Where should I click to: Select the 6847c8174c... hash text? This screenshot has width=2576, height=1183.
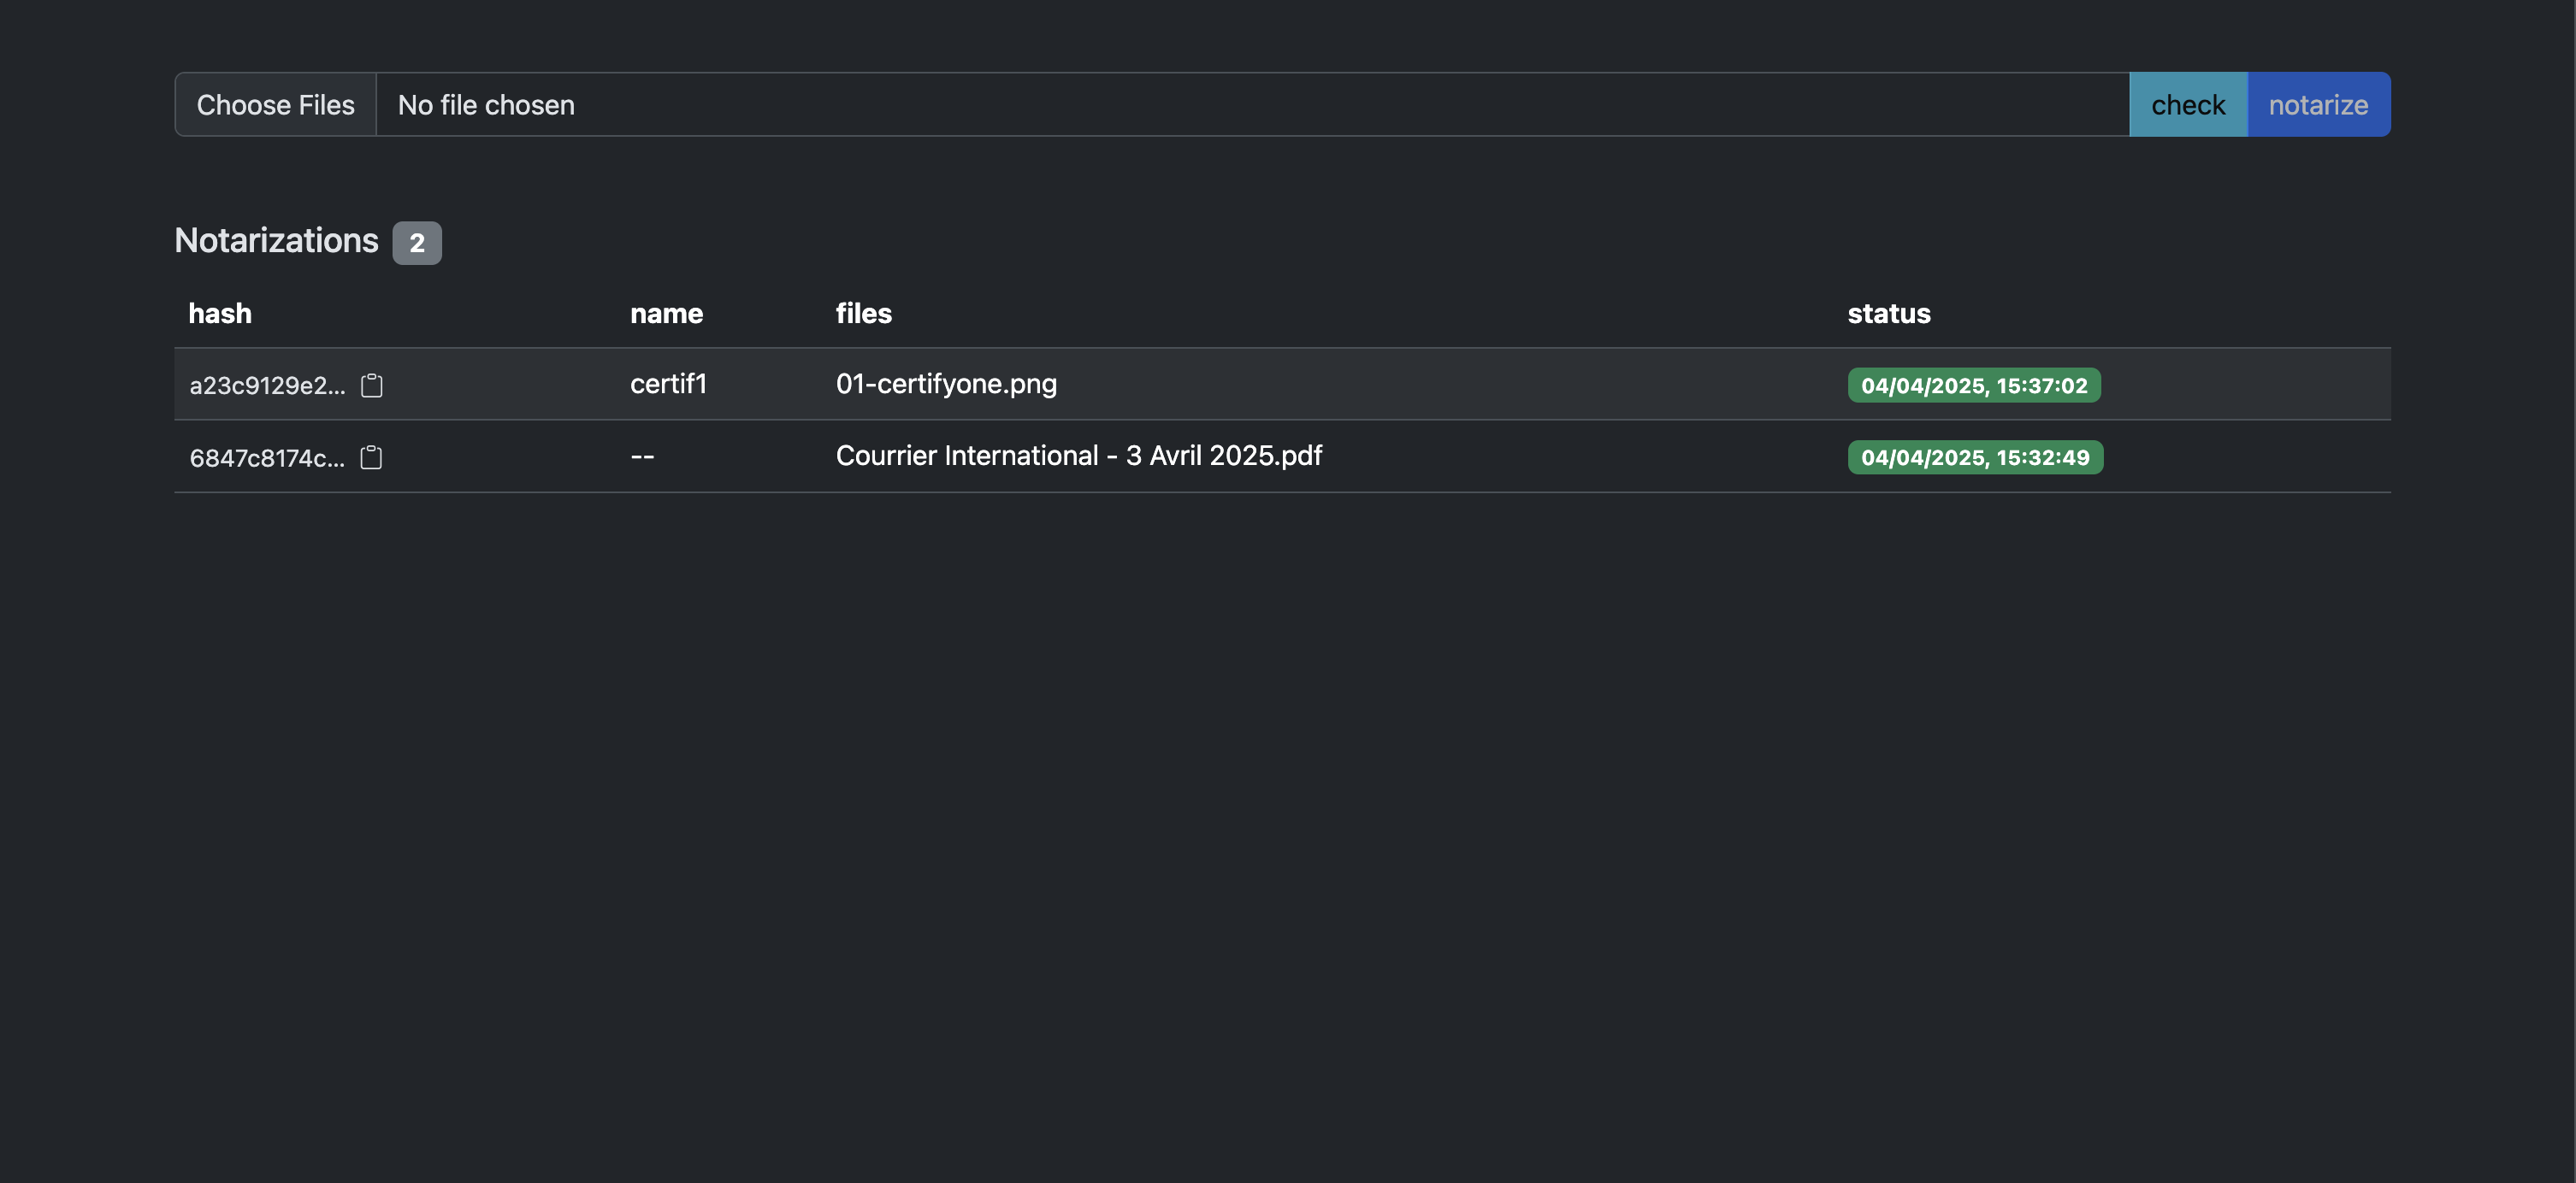pos(267,457)
